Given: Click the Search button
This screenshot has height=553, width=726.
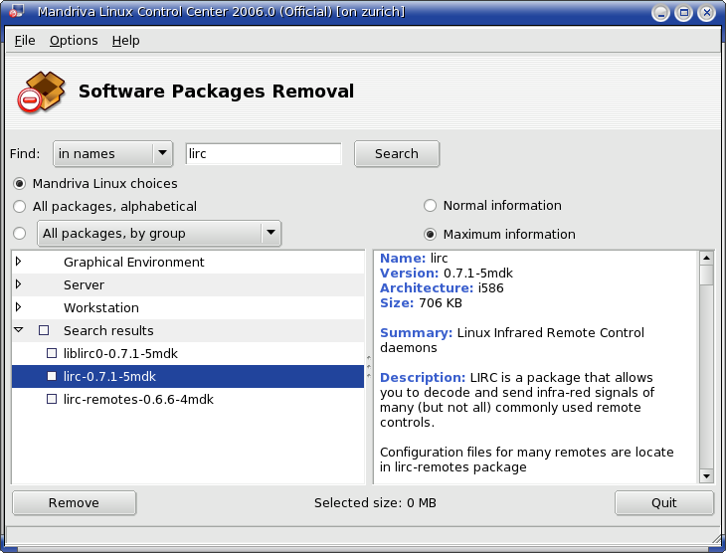Looking at the screenshot, I should (397, 154).
